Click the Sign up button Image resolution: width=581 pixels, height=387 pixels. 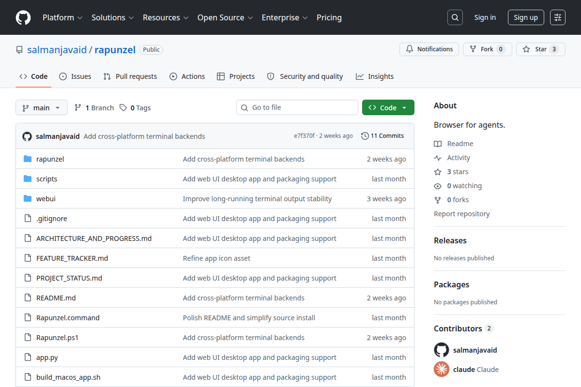coord(526,17)
